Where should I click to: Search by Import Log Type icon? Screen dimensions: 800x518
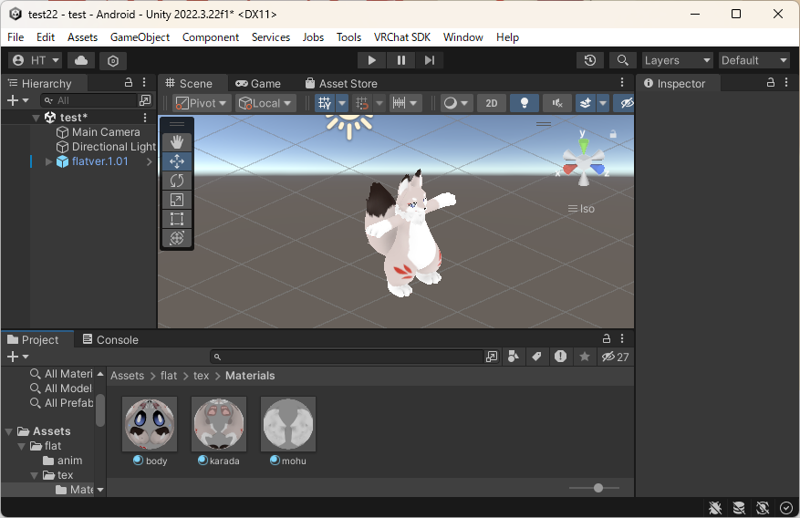point(560,357)
